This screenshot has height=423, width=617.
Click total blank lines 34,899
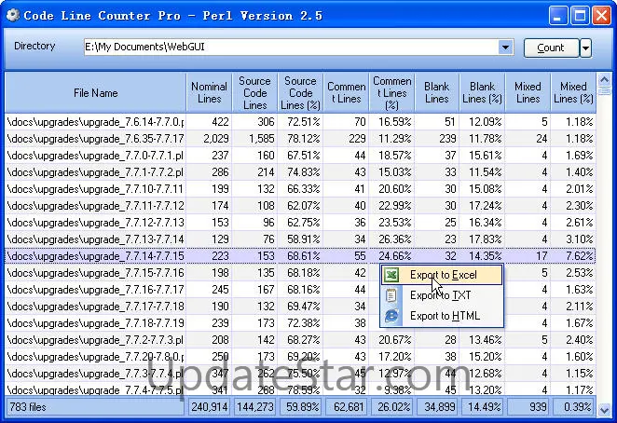coord(437,407)
